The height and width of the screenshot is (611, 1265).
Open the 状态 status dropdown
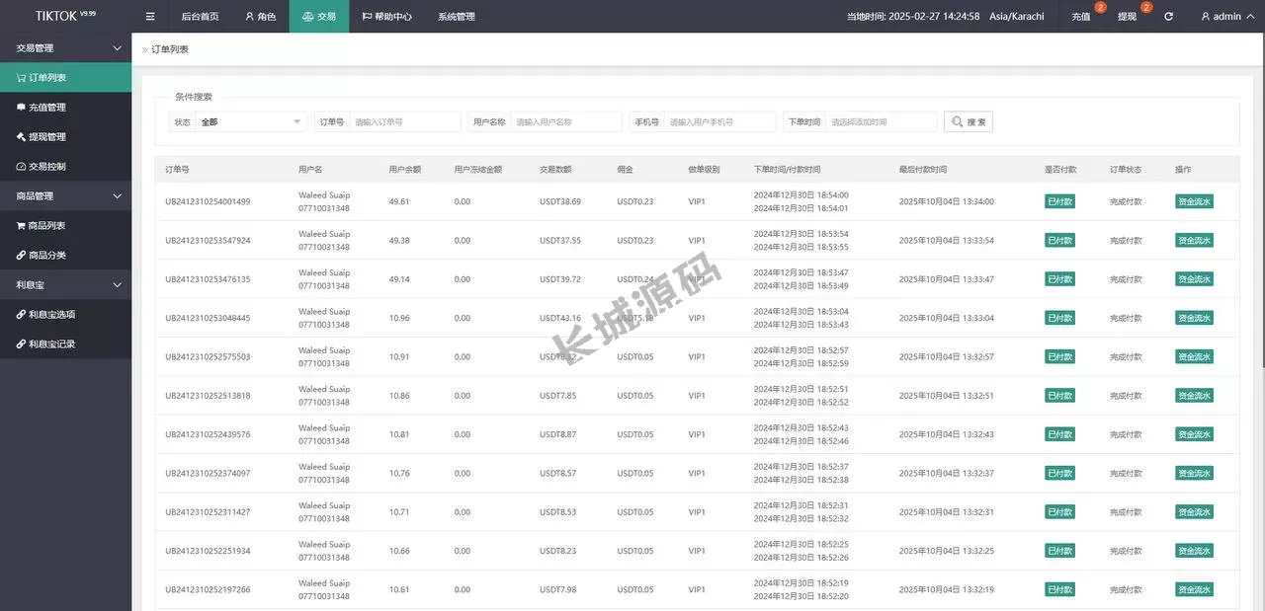tap(251, 121)
